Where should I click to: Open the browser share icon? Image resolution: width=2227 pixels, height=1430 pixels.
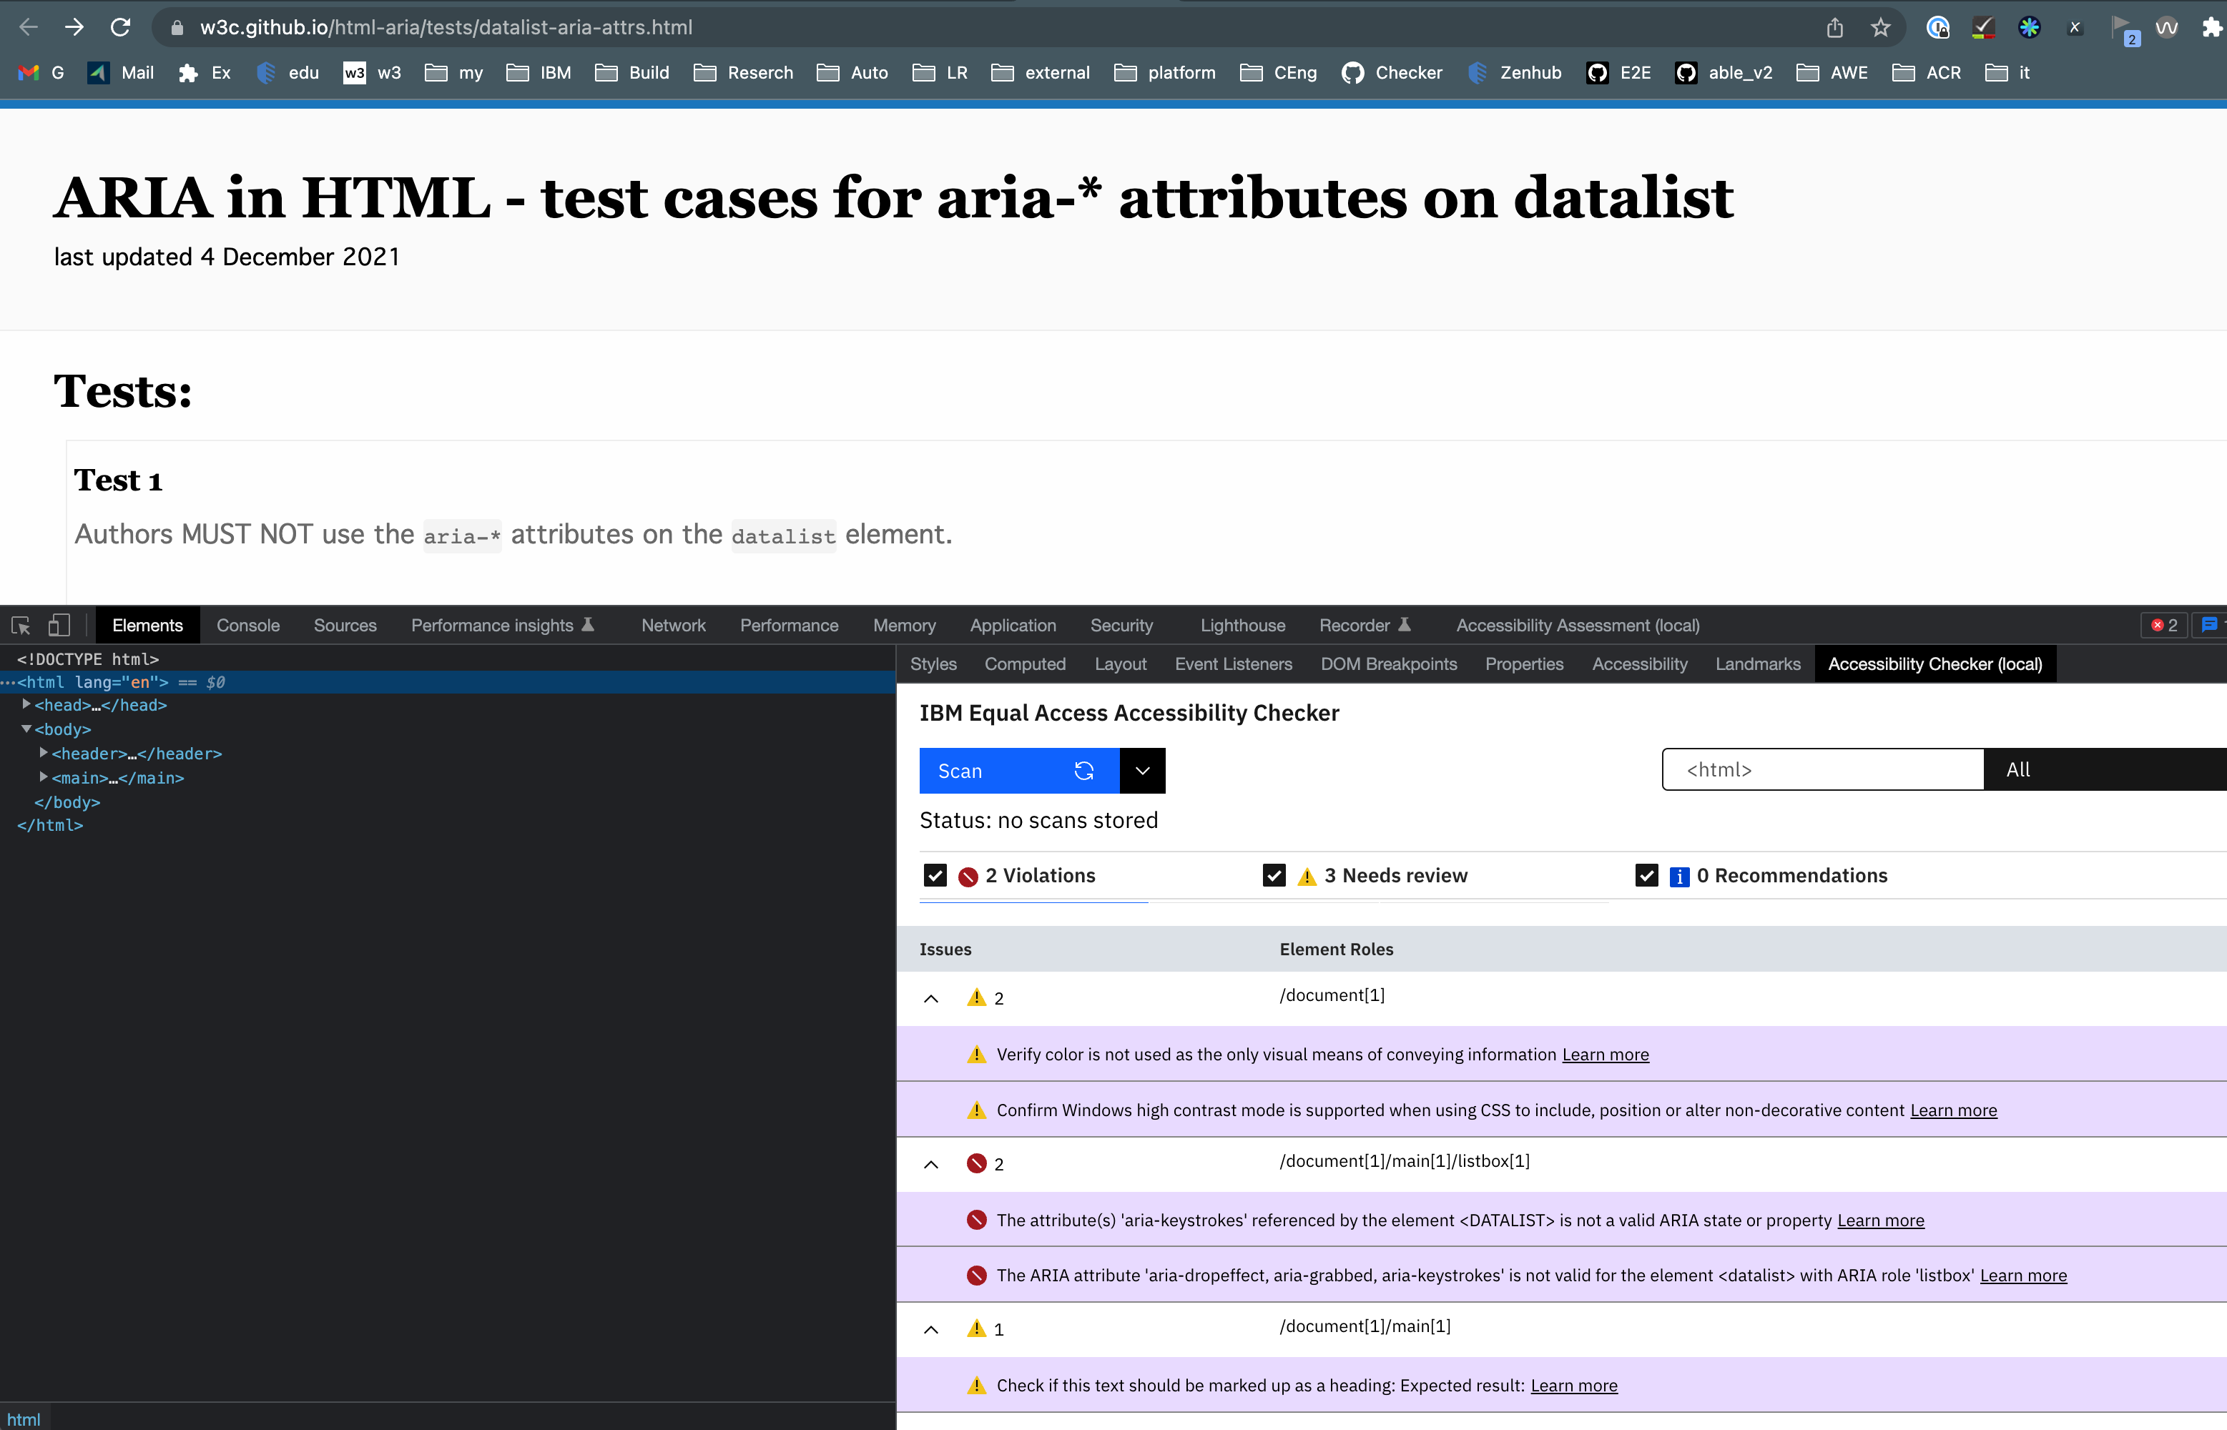[x=1834, y=27]
